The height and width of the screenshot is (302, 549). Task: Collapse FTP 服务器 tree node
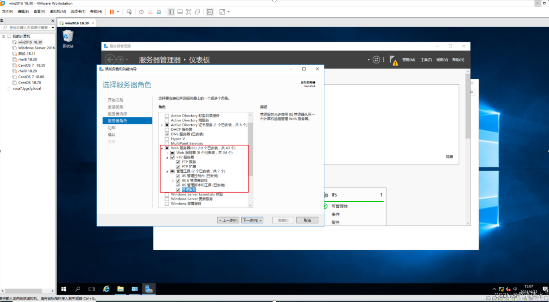(x=167, y=157)
